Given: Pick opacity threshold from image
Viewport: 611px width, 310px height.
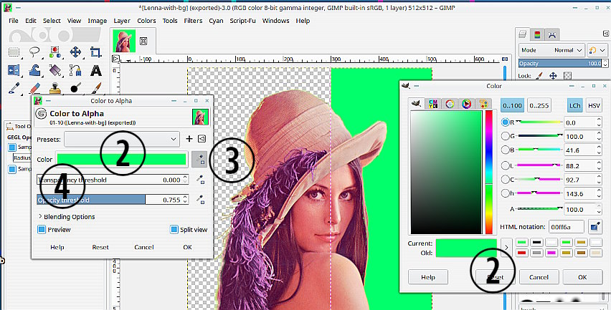Looking at the screenshot, I should [200, 200].
